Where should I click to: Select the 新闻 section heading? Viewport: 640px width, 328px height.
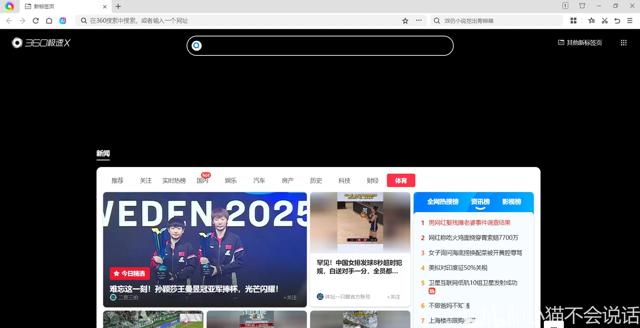coord(103,154)
